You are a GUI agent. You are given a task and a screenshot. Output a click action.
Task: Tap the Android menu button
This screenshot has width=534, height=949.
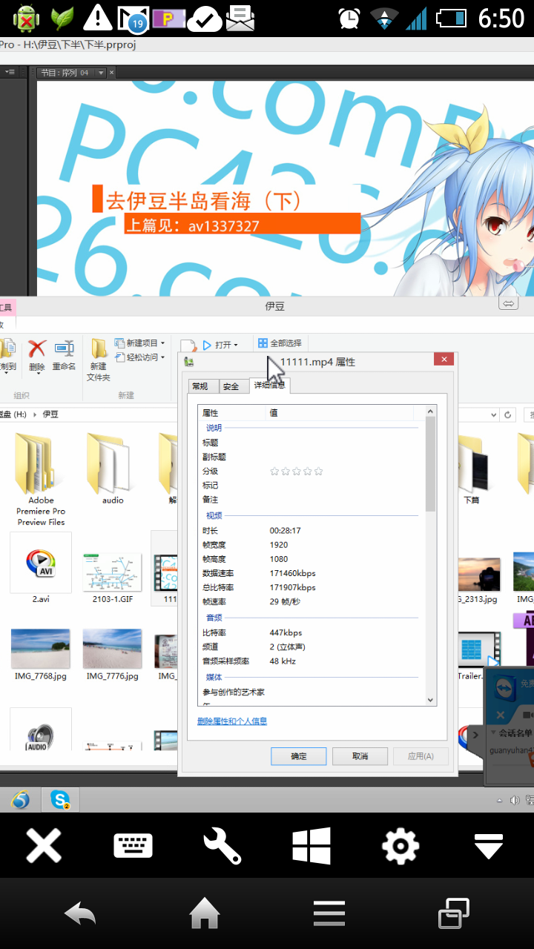coord(329,913)
